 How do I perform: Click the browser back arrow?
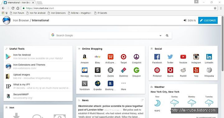[3, 8]
